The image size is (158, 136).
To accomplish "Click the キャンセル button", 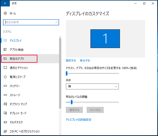I will tap(95, 110).
